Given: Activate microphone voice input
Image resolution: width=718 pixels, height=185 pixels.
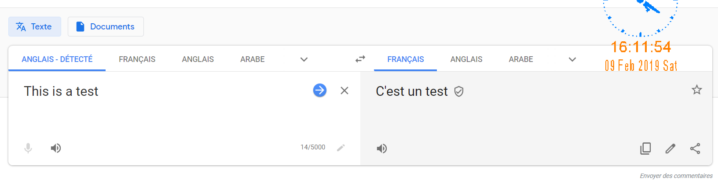Looking at the screenshot, I should (28, 148).
